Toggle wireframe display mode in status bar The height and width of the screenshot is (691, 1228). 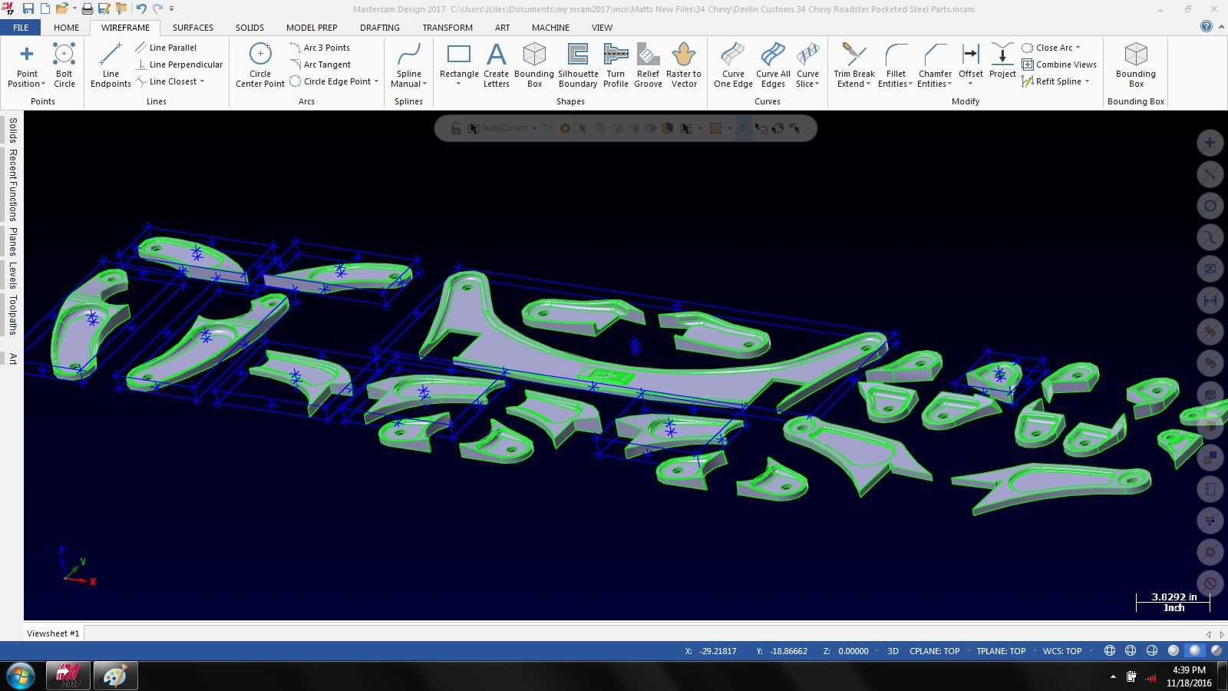pos(1110,650)
